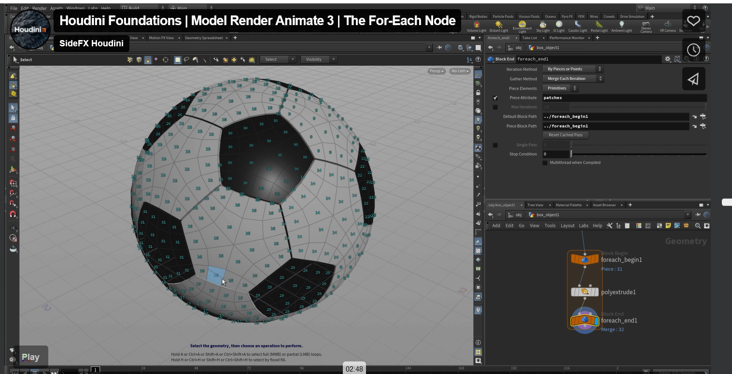
Task: Open the Build desktop dropdown
Action: [x=142, y=8]
